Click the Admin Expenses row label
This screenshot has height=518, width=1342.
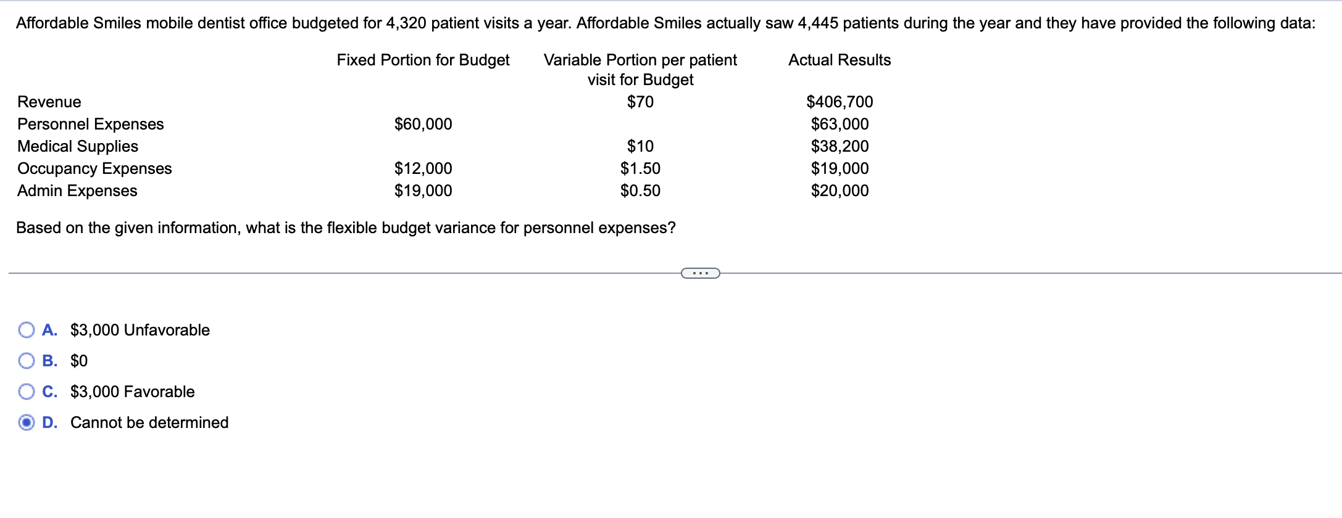[77, 191]
